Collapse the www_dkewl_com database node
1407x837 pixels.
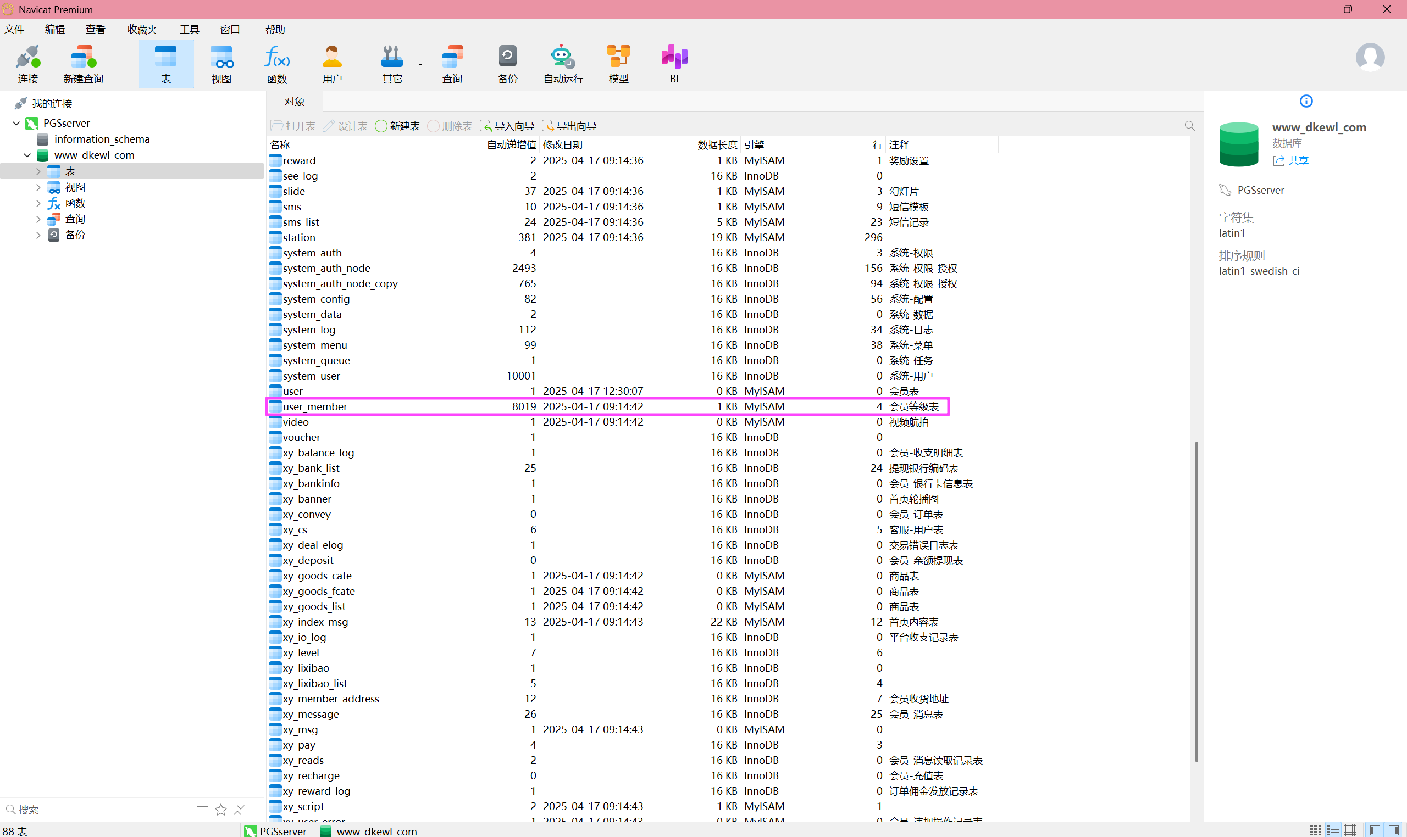tap(27, 155)
